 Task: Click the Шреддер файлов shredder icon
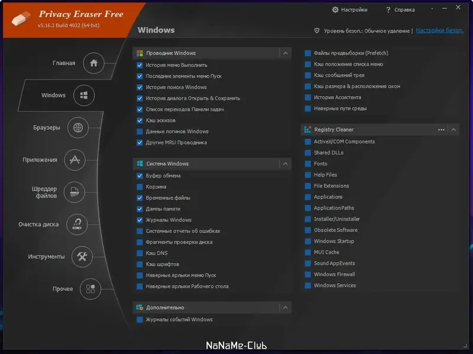[74, 192]
